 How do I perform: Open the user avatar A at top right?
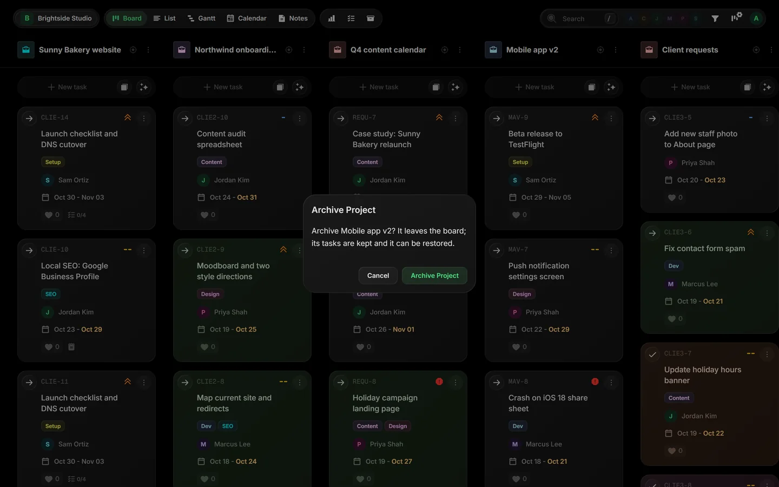pyautogui.click(x=756, y=18)
